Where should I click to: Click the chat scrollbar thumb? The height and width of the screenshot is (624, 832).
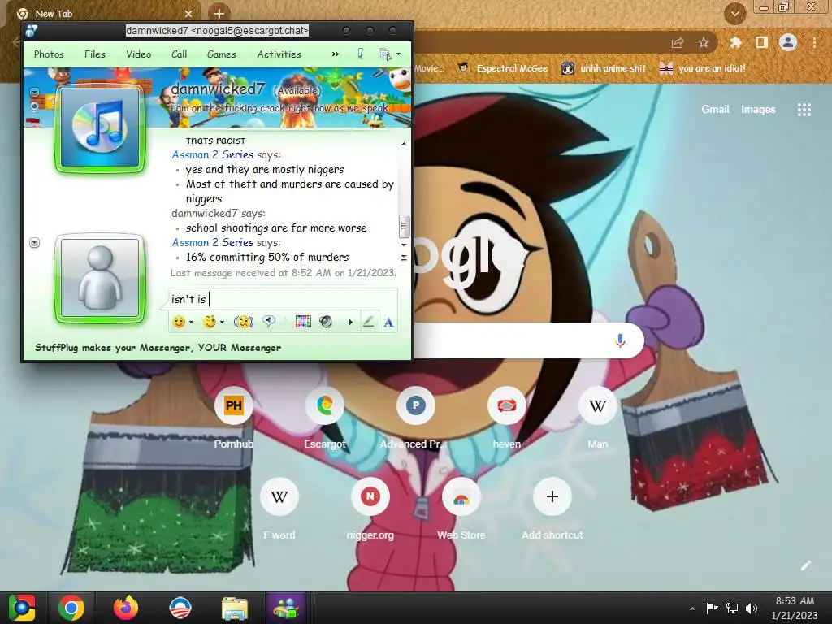(404, 226)
